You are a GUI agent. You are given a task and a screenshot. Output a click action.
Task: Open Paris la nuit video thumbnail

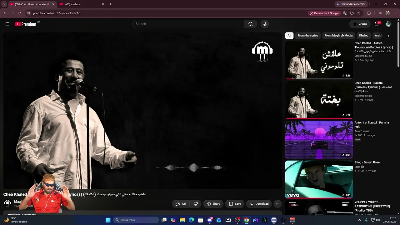coord(319,140)
